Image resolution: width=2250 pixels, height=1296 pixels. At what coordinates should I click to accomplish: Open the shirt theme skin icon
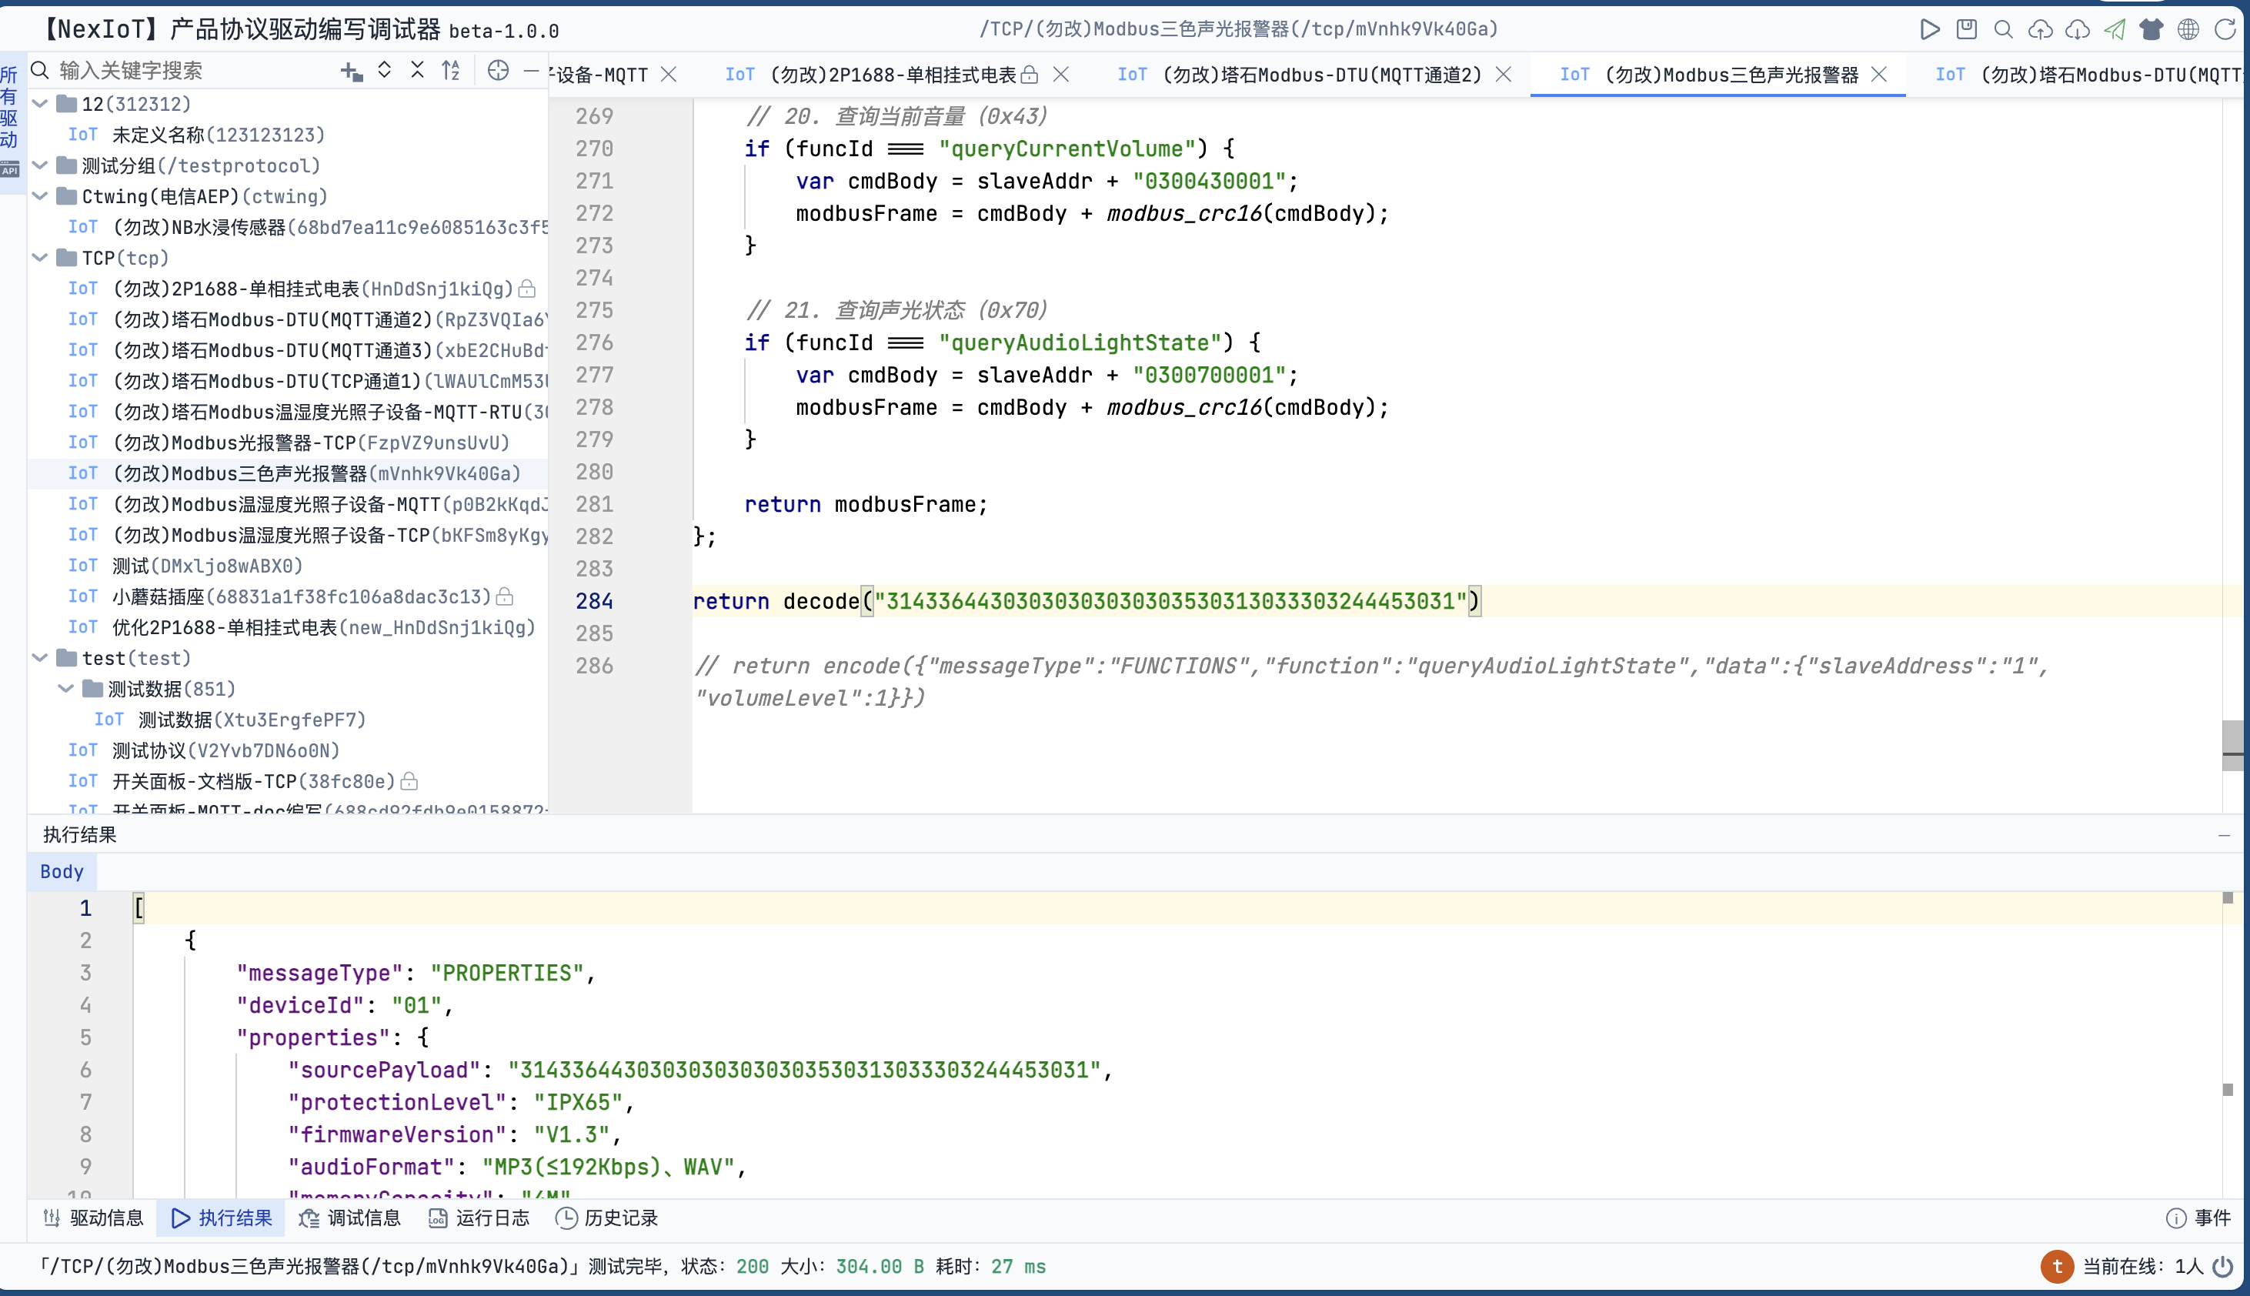coord(2152,29)
